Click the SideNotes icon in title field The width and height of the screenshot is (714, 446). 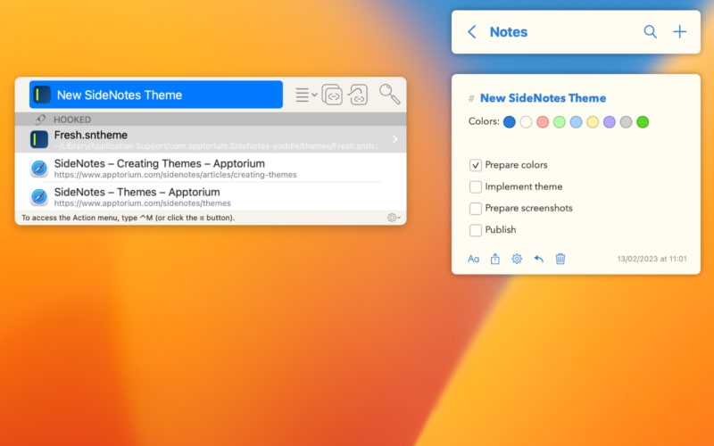click(x=42, y=95)
